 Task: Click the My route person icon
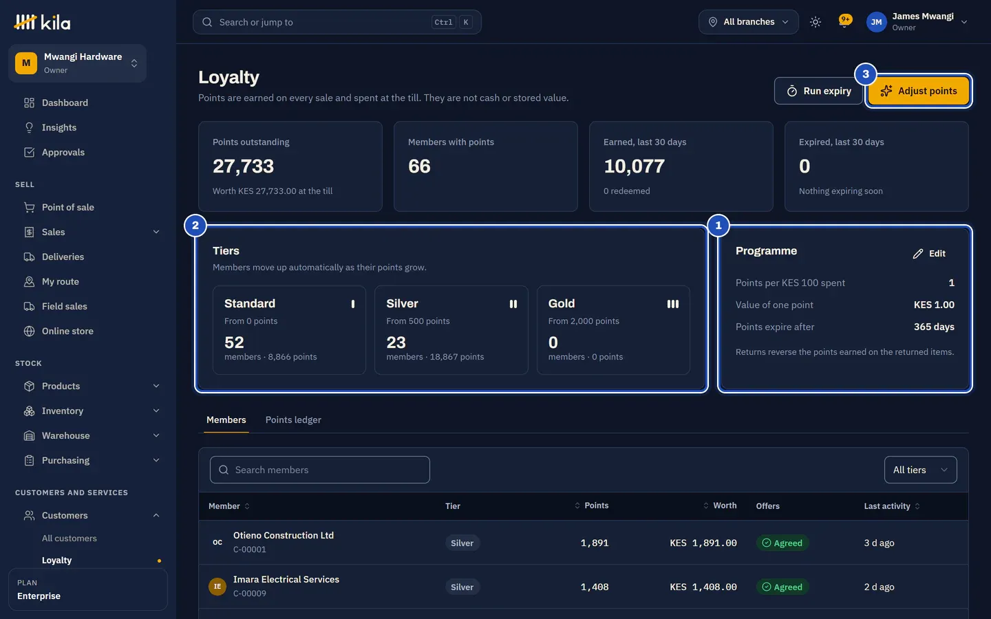(29, 281)
